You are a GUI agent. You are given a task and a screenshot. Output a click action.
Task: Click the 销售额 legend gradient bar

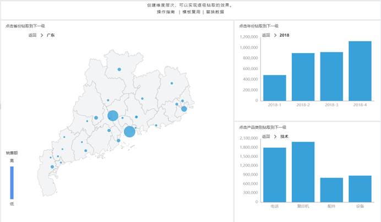12,183
